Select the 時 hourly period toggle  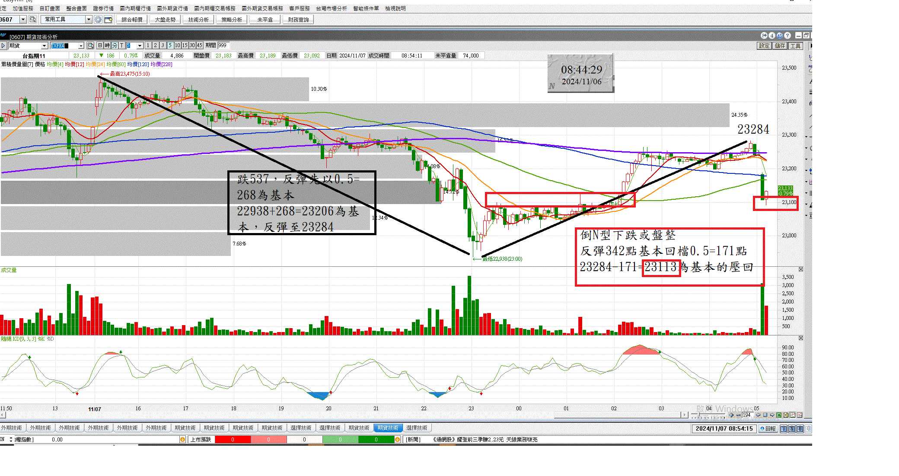click(107, 45)
